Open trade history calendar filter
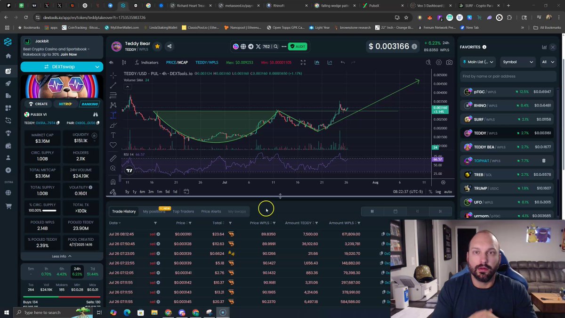The image size is (565, 318). 395,212
